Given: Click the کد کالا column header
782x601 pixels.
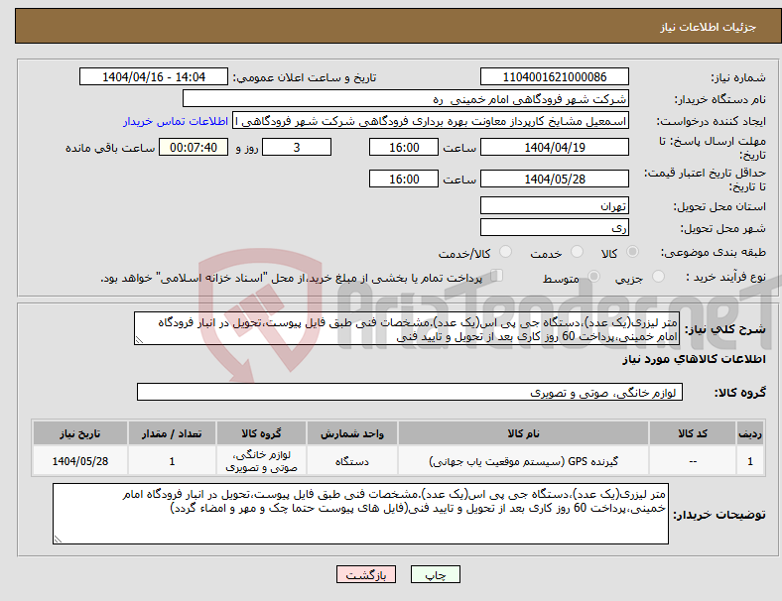Looking at the screenshot, I should pos(693,433).
